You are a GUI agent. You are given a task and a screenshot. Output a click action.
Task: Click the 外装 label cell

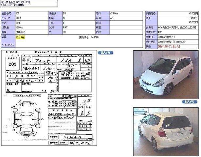tap(55, 18)
